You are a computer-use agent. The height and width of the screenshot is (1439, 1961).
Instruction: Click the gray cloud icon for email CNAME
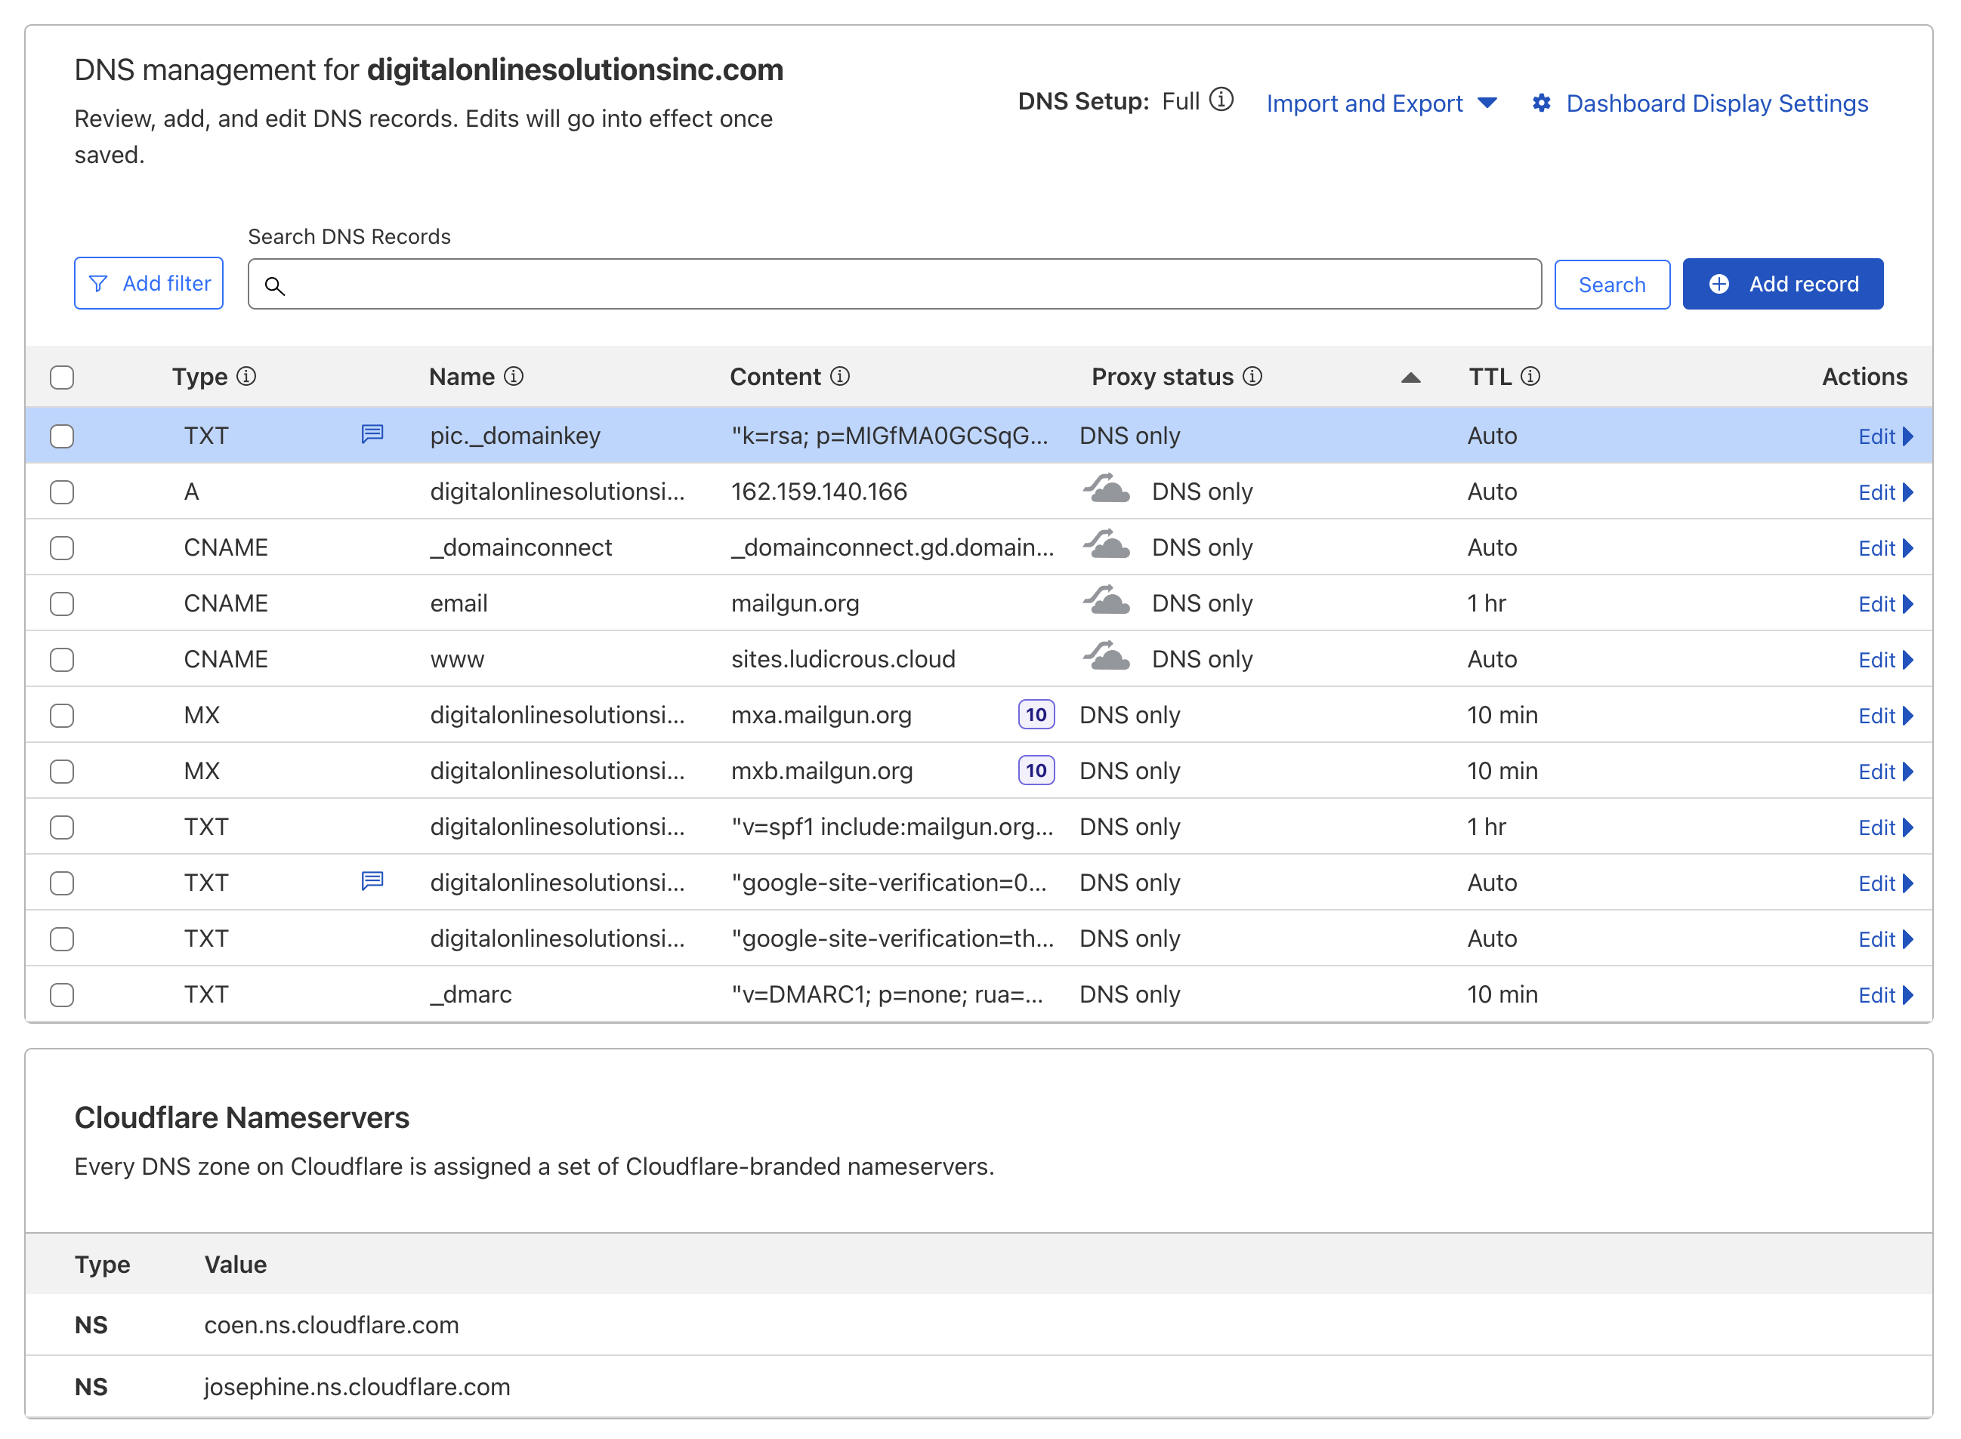point(1106,602)
